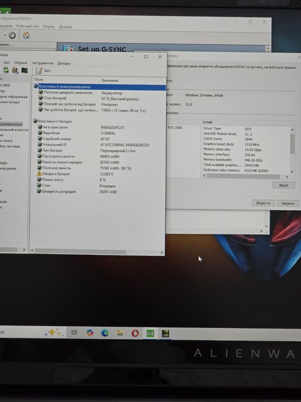Select the Driver Type row in Details
Image resolution: width=301 pixels, height=402 pixels.
tap(246, 129)
